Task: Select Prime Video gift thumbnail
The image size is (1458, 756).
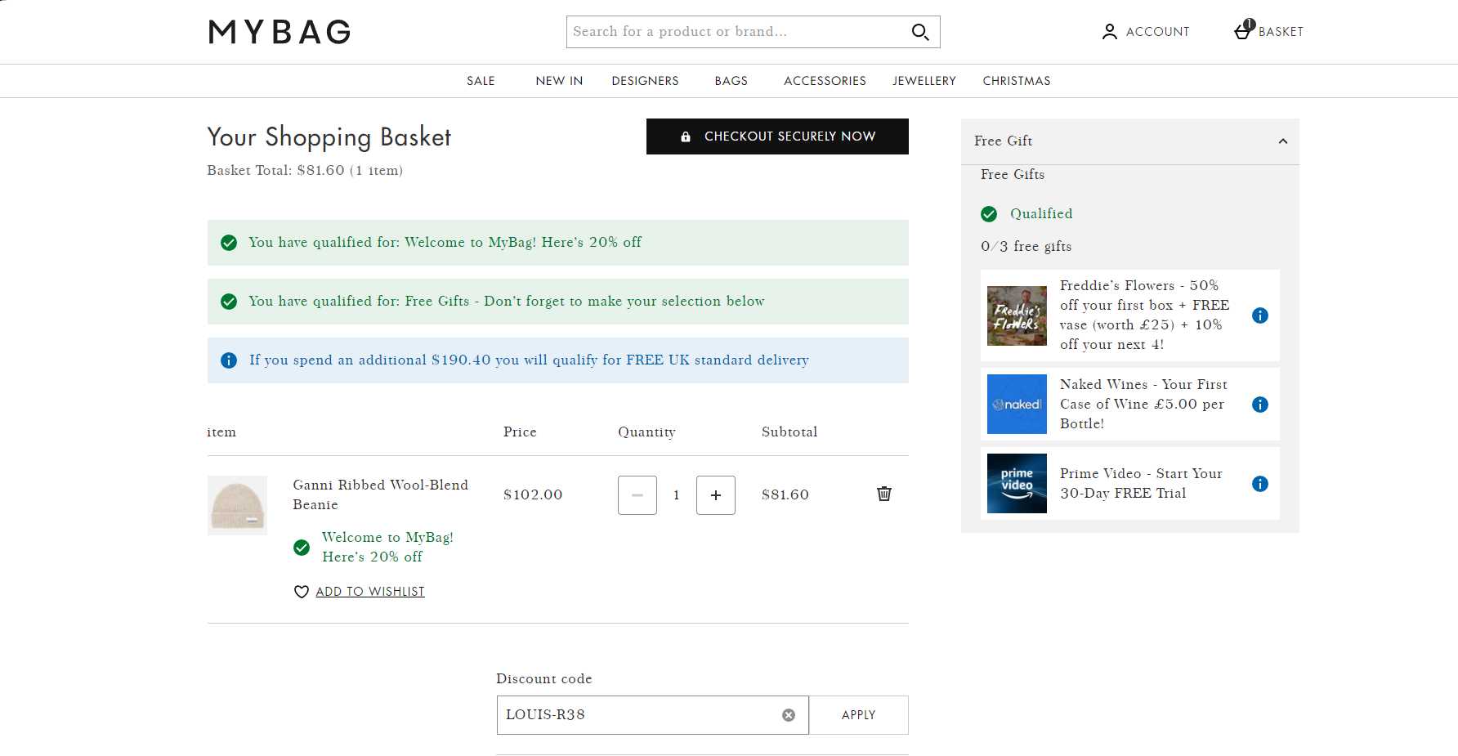Action: coord(1017,484)
